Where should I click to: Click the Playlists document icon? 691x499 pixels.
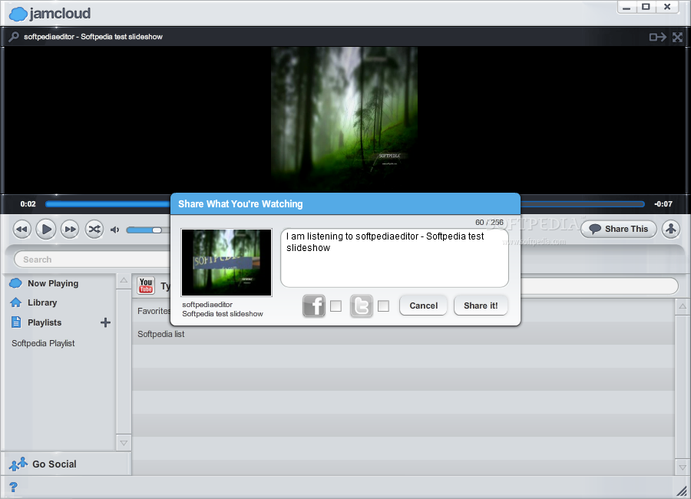tap(16, 322)
